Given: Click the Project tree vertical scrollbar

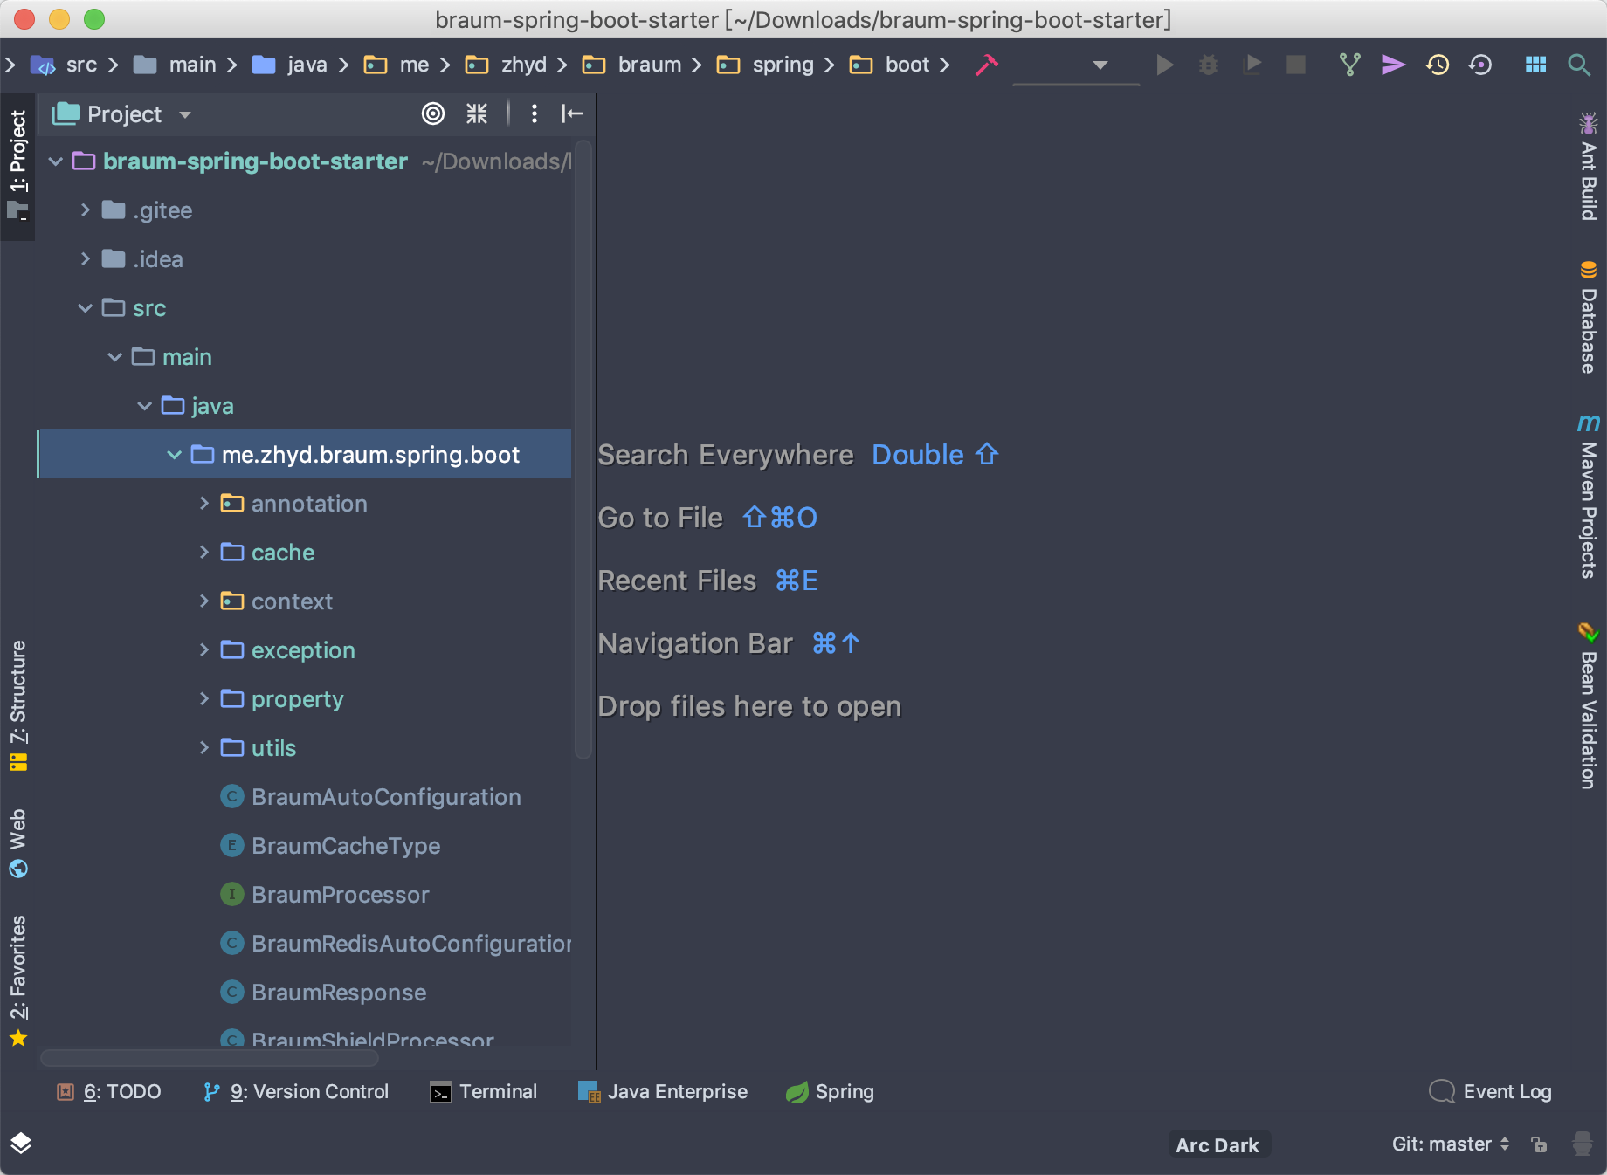Looking at the screenshot, I should tap(583, 449).
